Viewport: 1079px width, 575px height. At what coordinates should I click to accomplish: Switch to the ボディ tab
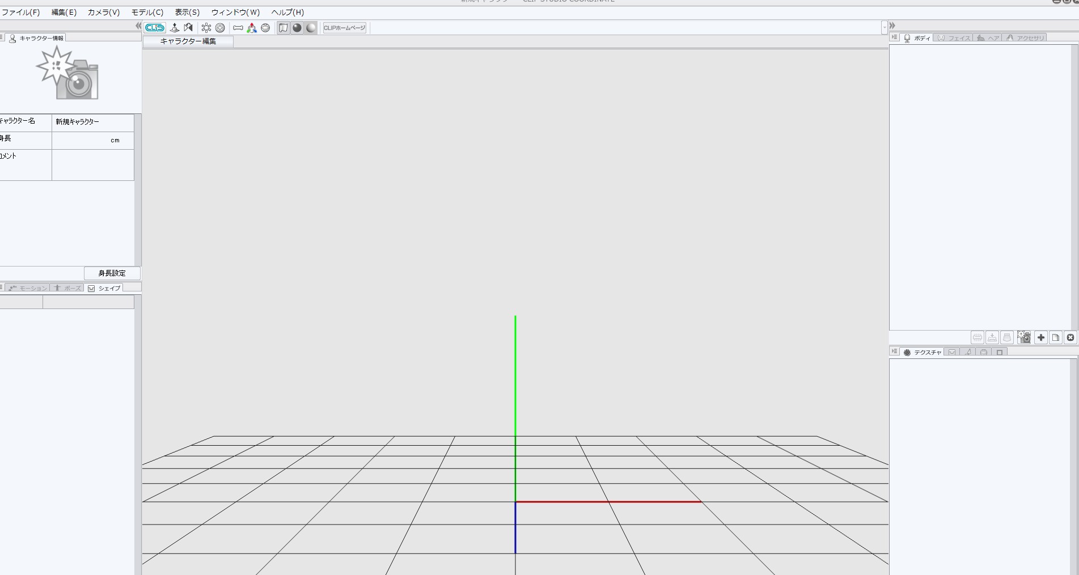917,38
